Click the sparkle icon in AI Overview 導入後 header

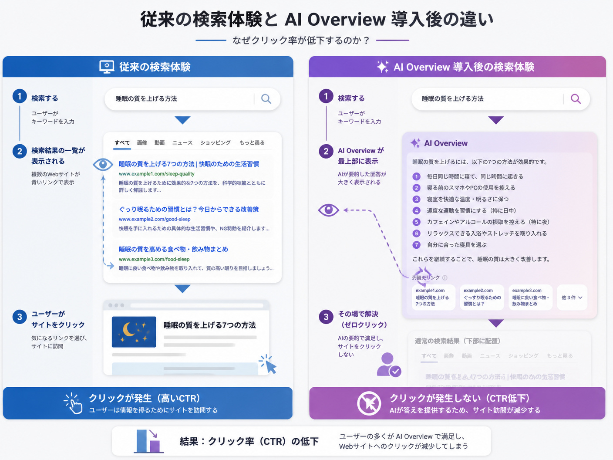(382, 67)
